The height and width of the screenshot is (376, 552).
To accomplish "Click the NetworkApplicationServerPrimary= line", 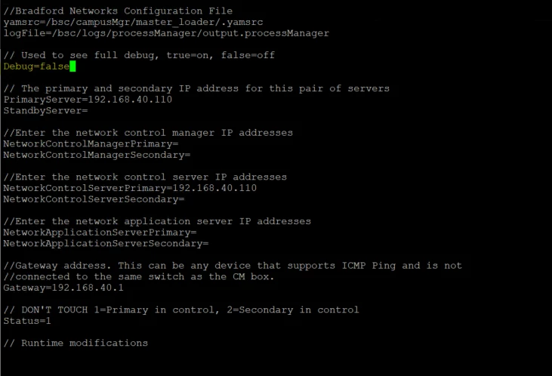I will tap(100, 233).
